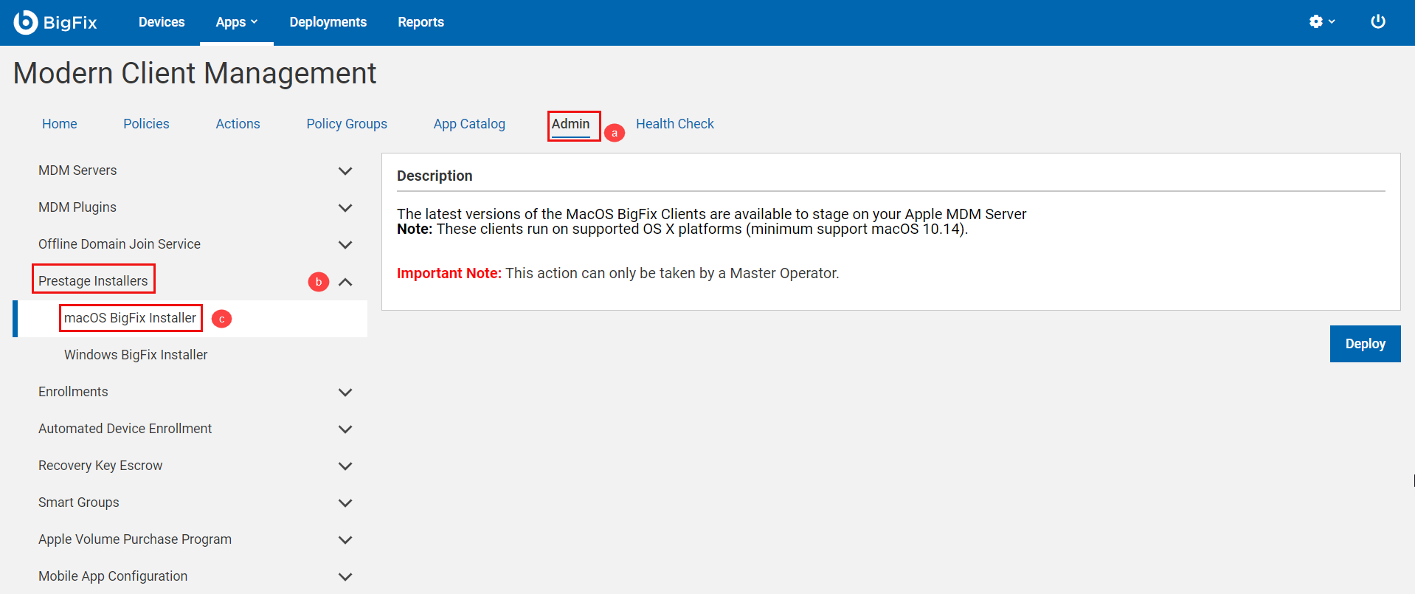The width and height of the screenshot is (1415, 594).
Task: Click the BigFix logo icon
Action: click(26, 22)
